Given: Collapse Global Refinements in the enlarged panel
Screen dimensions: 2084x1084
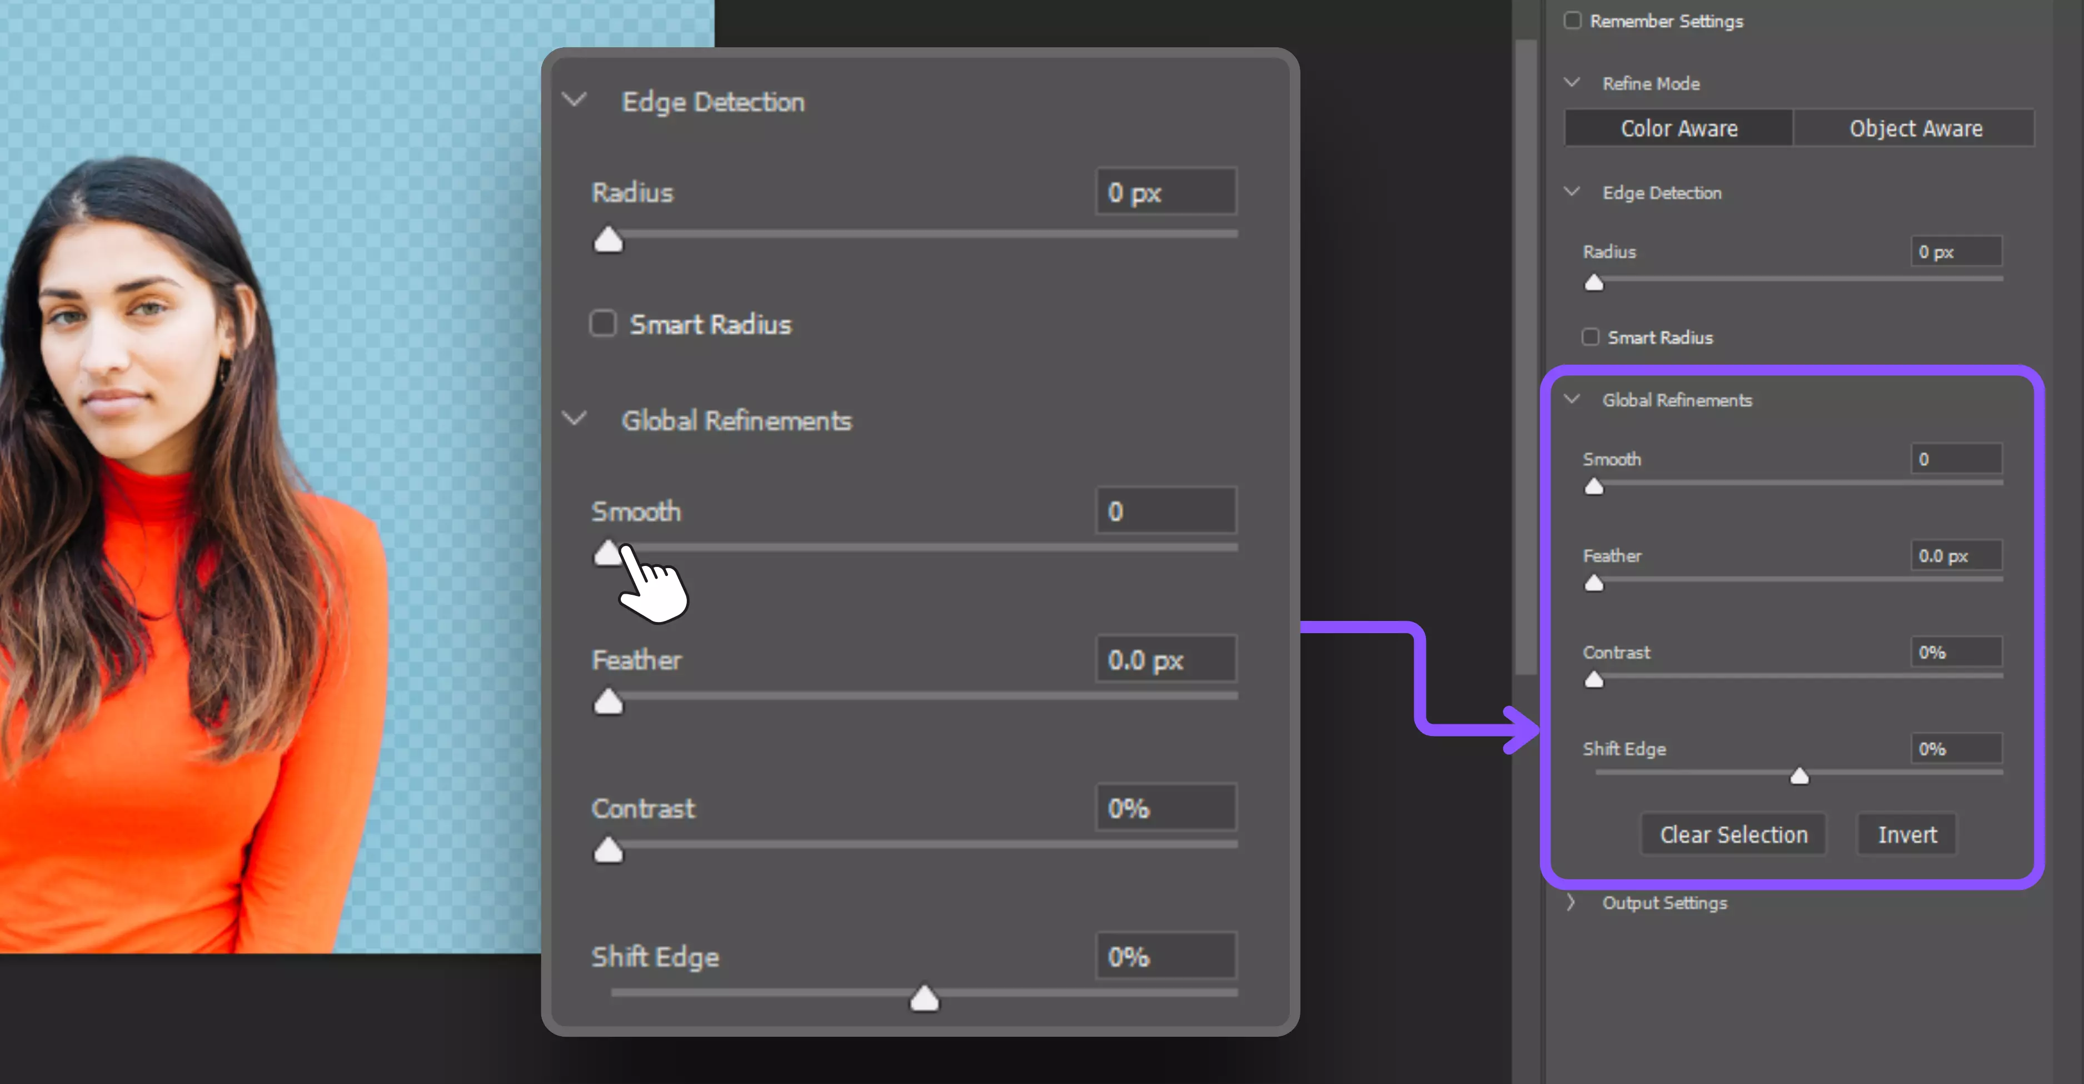Looking at the screenshot, I should 575,419.
